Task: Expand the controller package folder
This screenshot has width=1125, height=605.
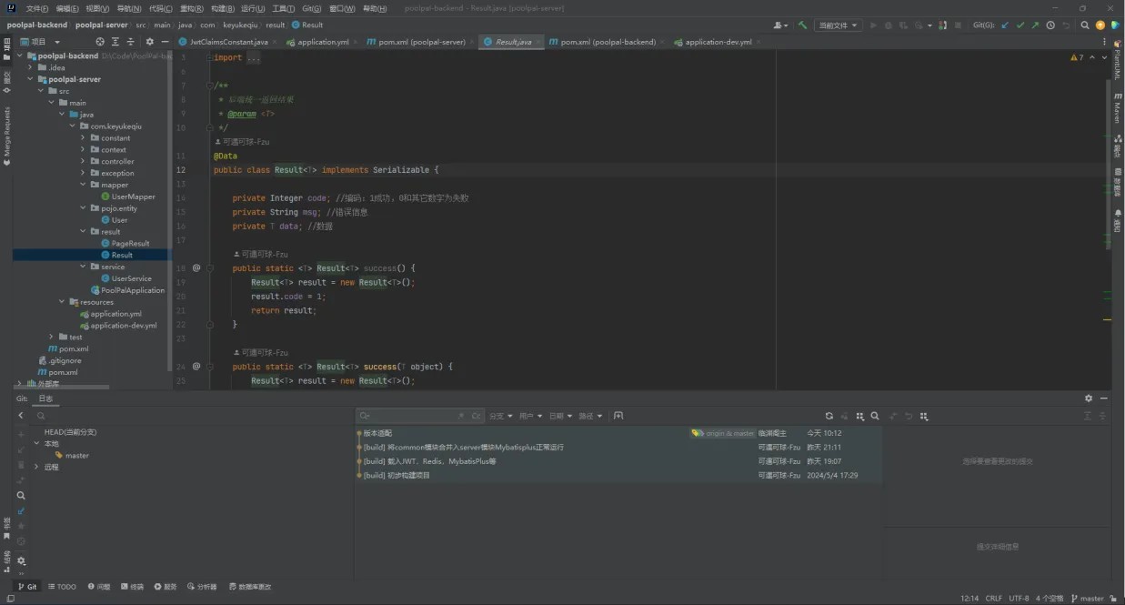Action: point(83,161)
